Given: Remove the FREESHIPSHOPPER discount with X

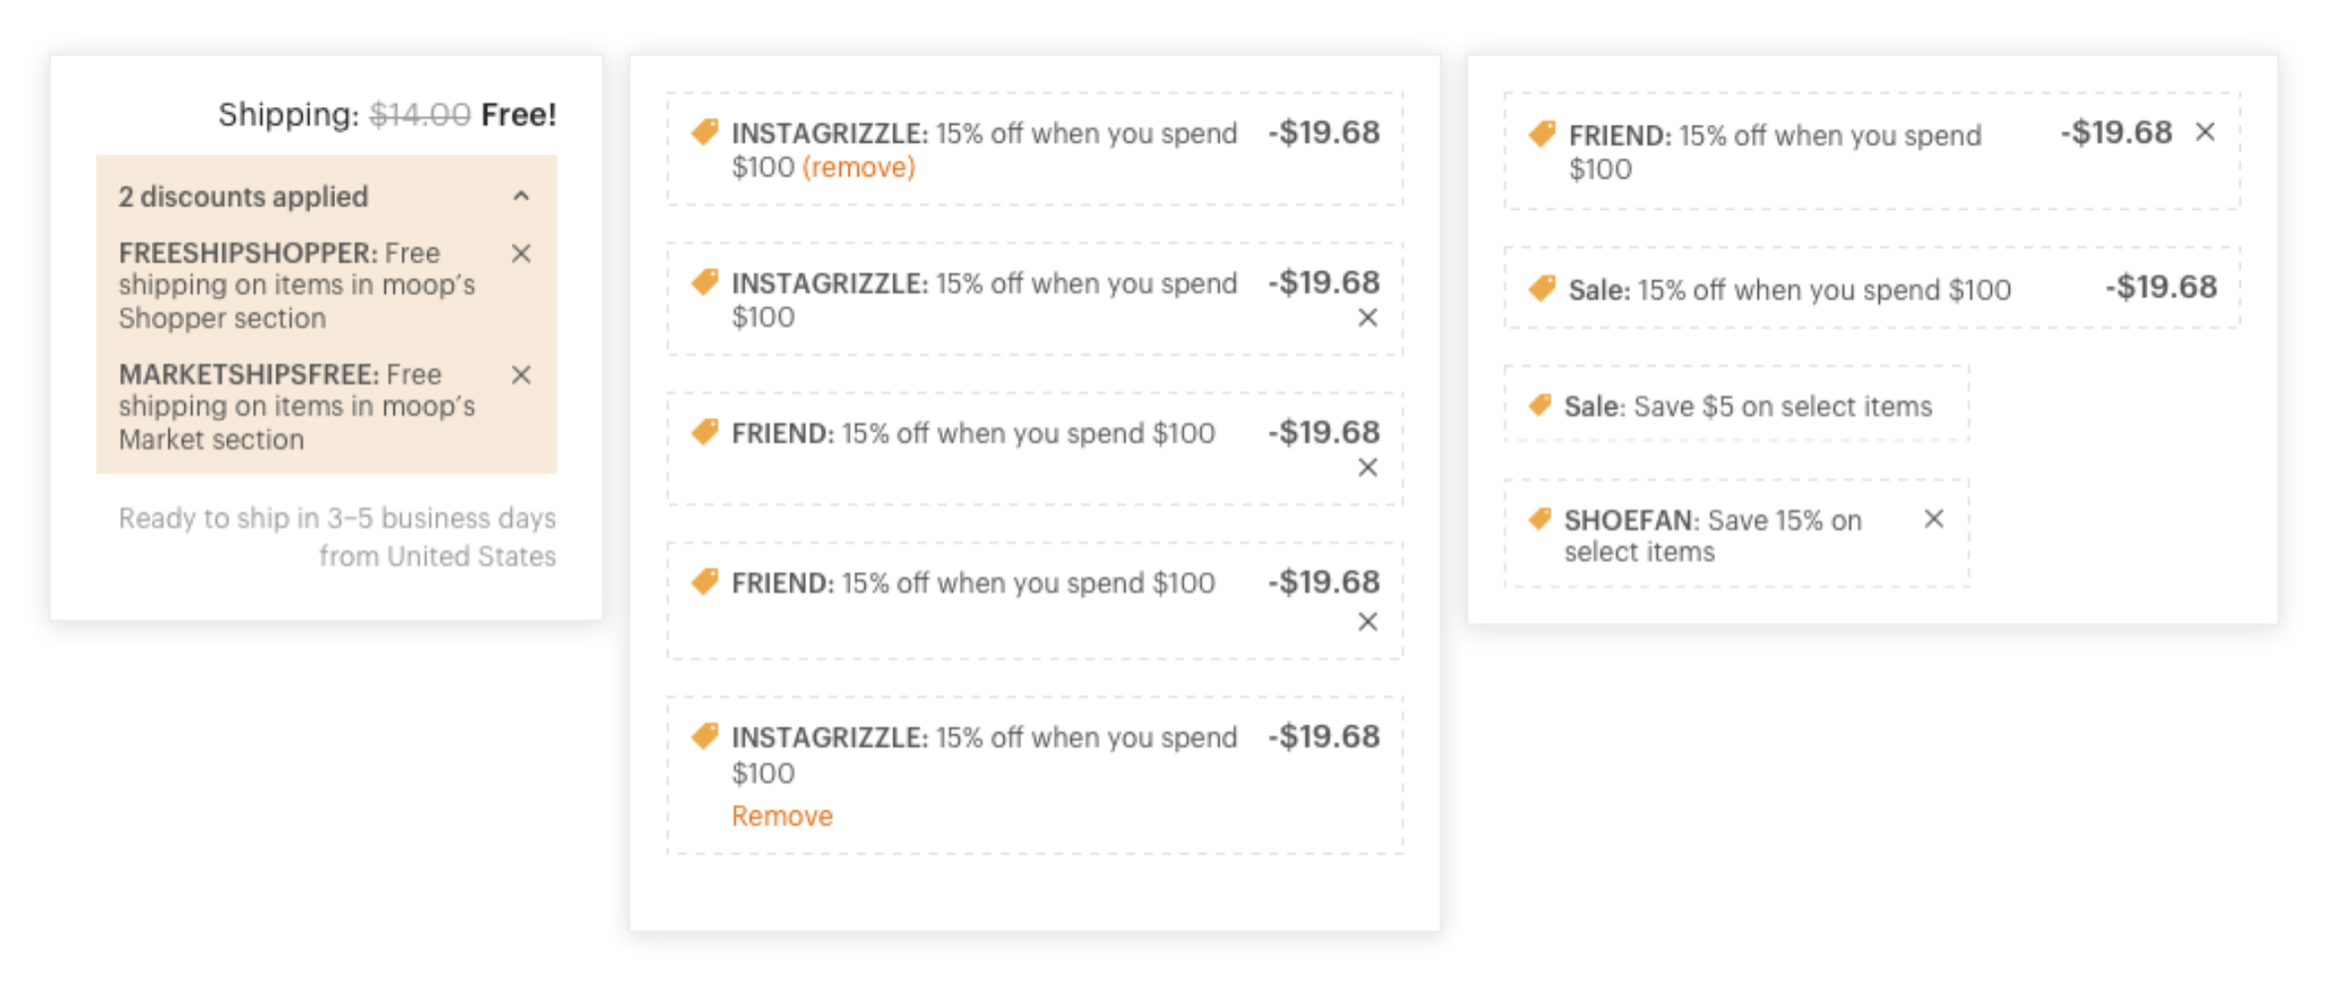Looking at the screenshot, I should click(522, 254).
